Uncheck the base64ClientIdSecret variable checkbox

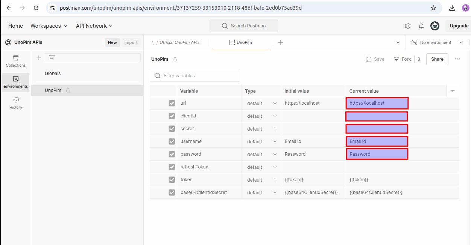(172, 192)
